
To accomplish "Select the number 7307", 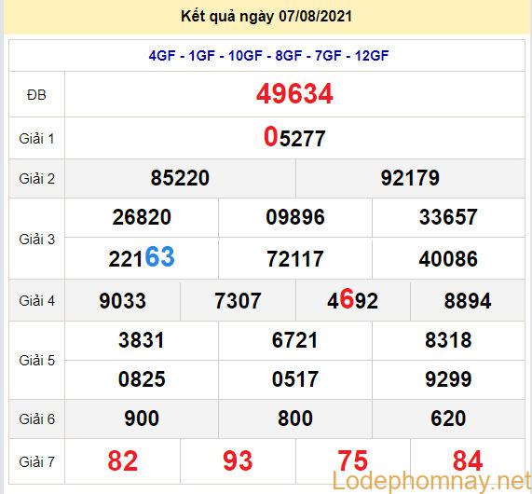I will coord(238,301).
